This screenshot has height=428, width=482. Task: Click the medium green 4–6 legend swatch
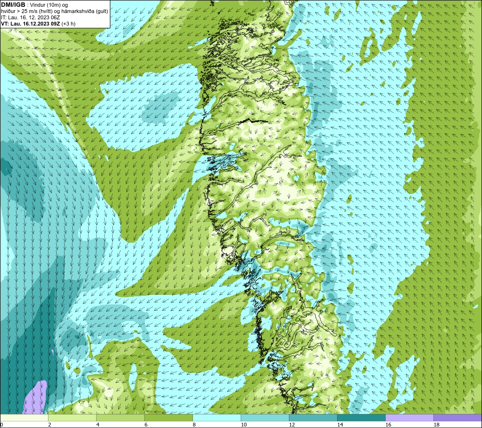tap(120, 417)
